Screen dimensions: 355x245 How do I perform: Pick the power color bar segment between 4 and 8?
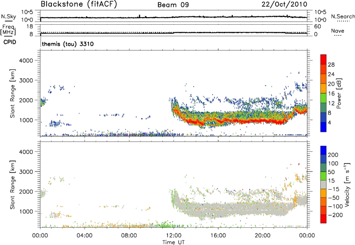coord(323,118)
